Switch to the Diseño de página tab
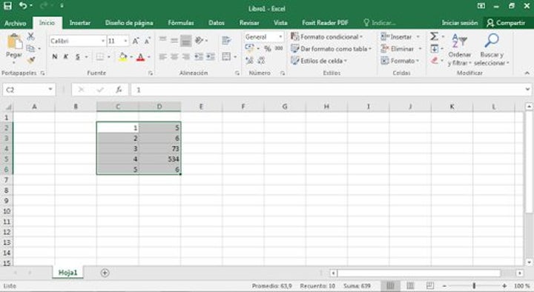 pos(129,23)
